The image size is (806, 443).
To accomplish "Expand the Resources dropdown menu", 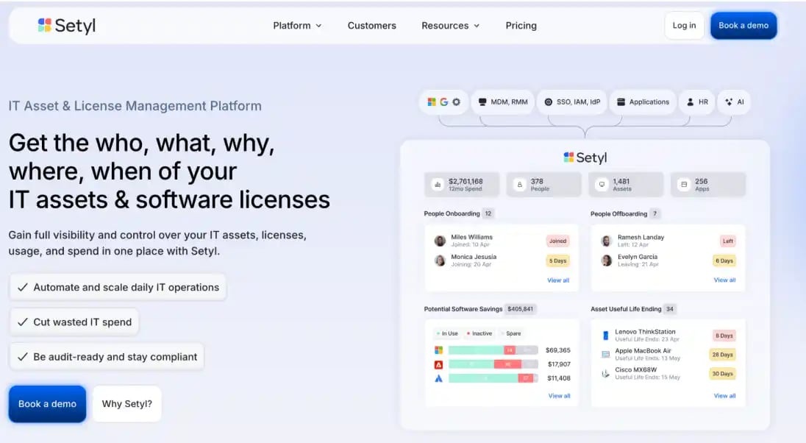I will [x=450, y=26].
